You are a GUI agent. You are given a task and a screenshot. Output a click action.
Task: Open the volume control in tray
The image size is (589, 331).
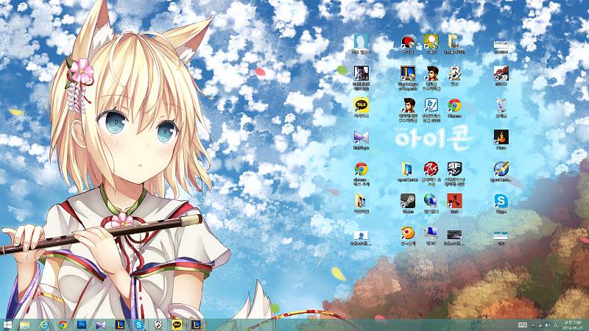547,324
